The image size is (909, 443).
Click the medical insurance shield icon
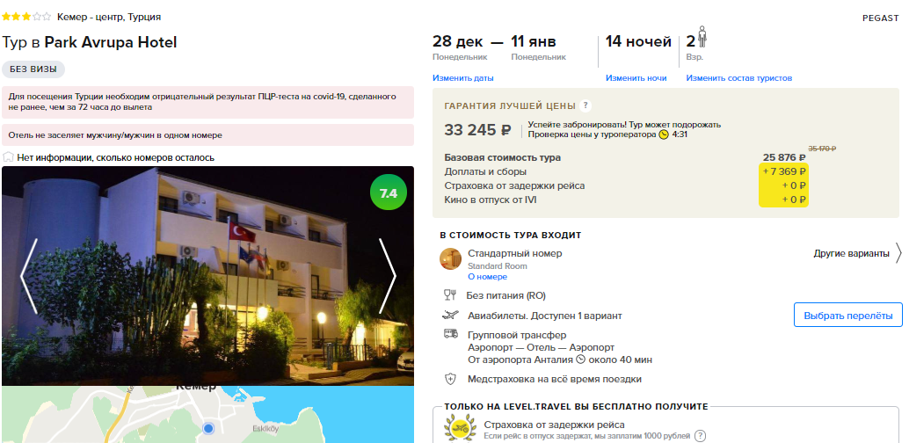(x=450, y=379)
